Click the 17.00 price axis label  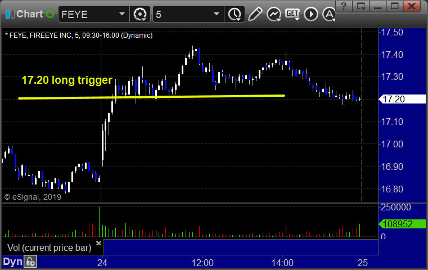[392, 144]
